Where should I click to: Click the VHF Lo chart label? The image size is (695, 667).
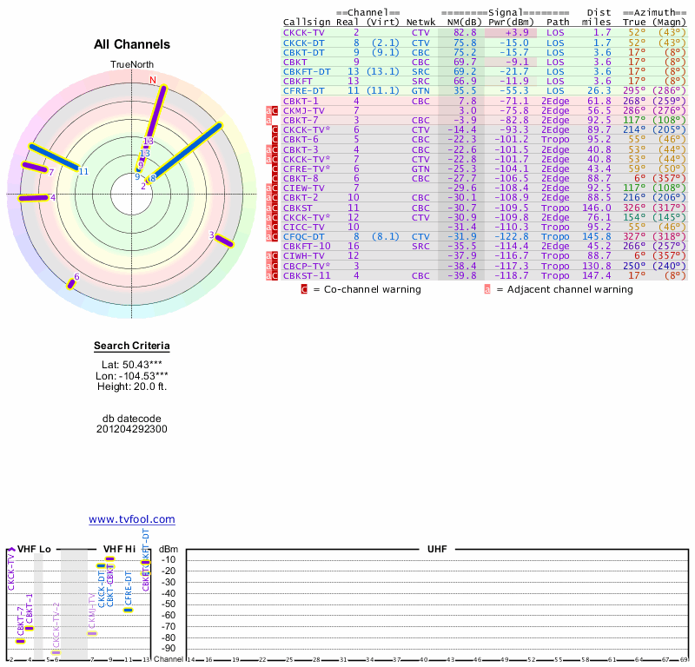click(34, 549)
